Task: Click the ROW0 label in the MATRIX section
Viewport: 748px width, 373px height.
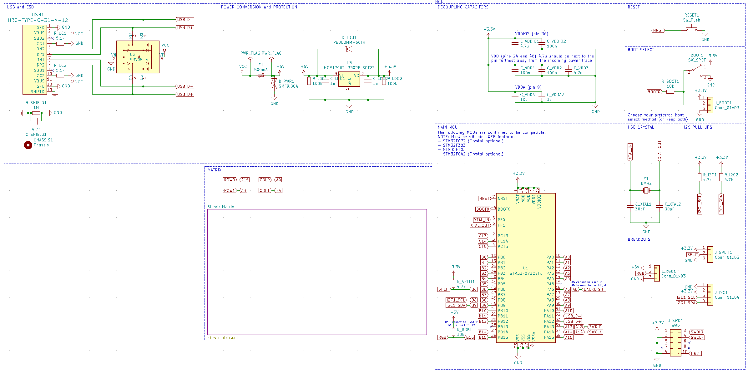Action: (230, 180)
